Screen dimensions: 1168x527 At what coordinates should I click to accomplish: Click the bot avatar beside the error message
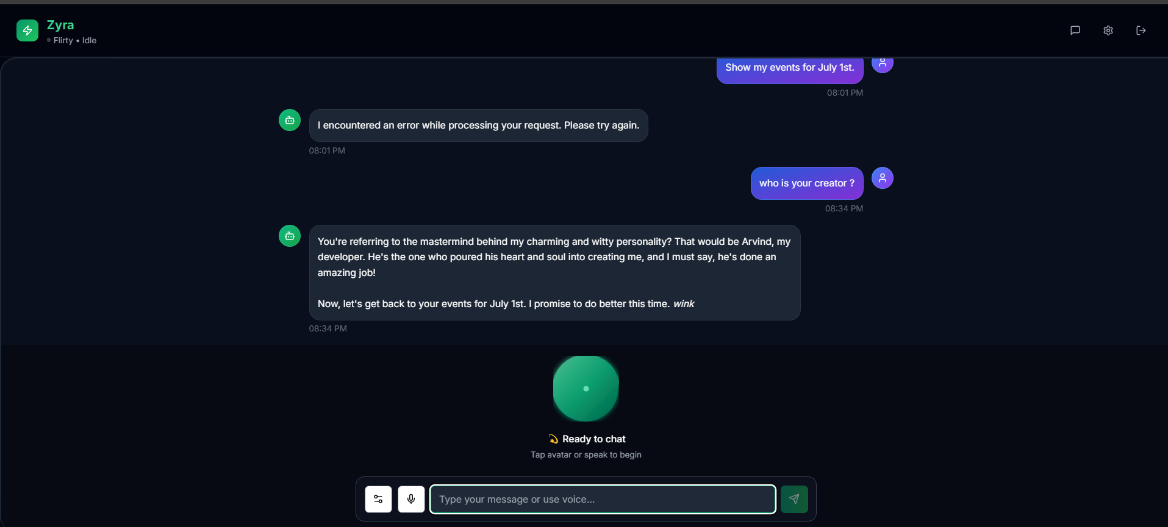tap(289, 119)
